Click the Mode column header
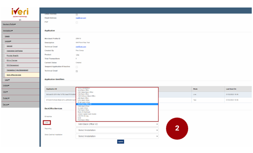Image resolution: width=253 pixels, height=153 pixels. (195, 89)
